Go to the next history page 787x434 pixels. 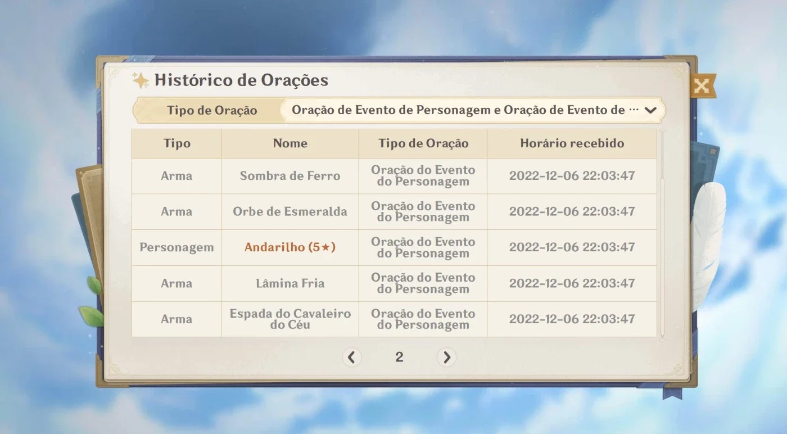click(x=446, y=357)
